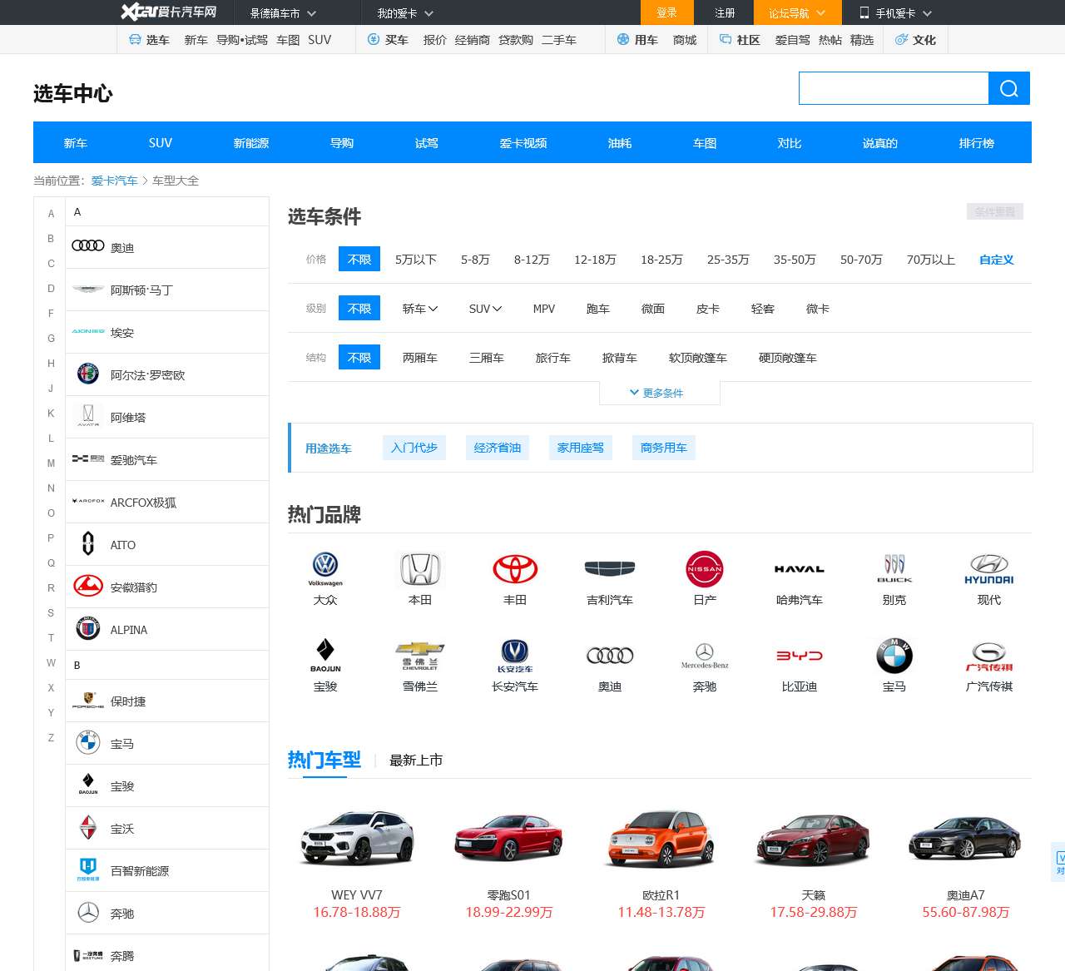Select 硬顶敞篷车 structure filter

tap(788, 358)
